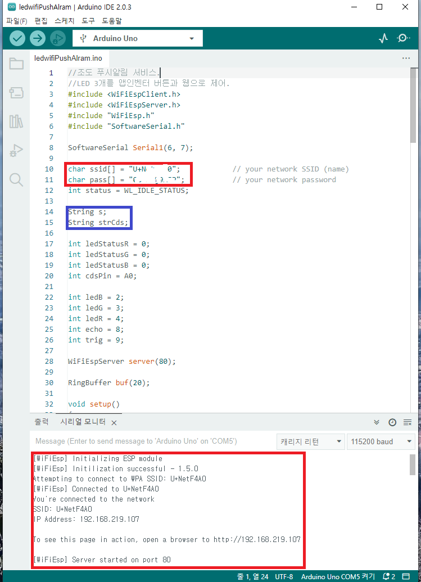Toggle bottom panel icon in status bar
This screenshot has height=582, width=421.
click(x=406, y=576)
